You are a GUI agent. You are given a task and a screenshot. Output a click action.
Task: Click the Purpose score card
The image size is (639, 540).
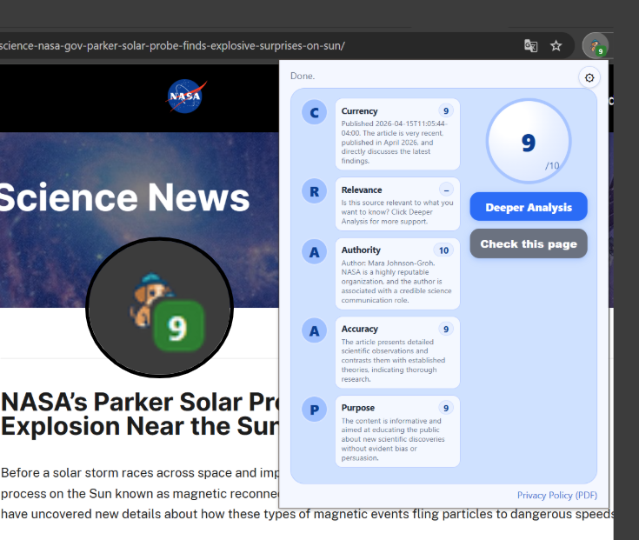point(396,431)
